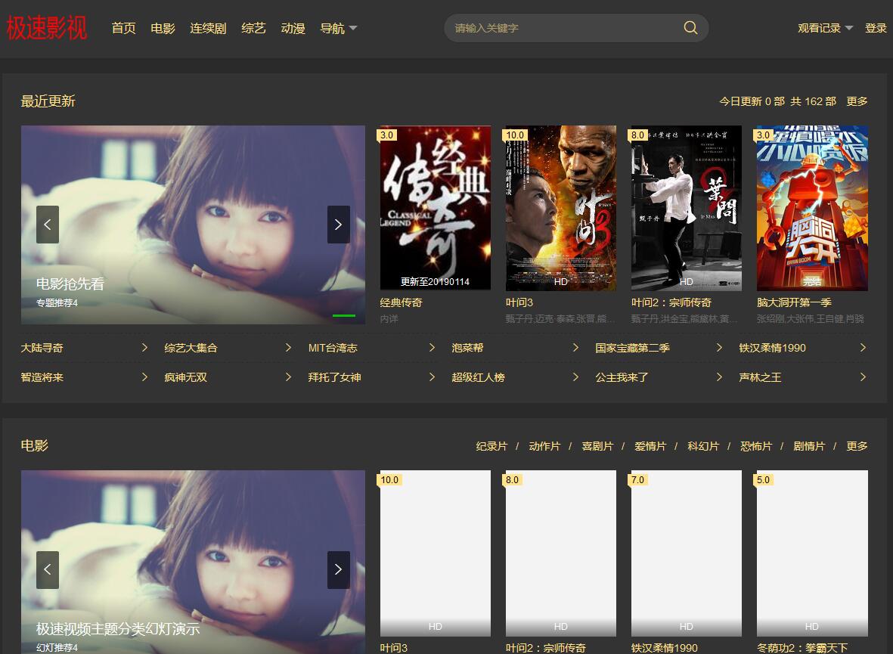Open the 观看记录 dropdown
This screenshot has height=654, width=893.
pos(825,28)
